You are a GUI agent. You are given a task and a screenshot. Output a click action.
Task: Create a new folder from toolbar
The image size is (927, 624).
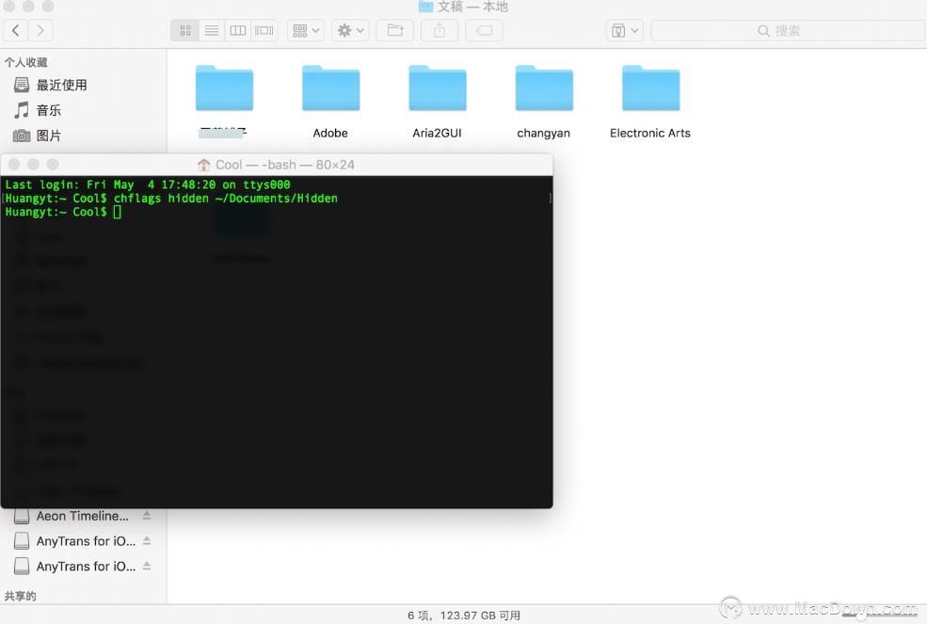pyautogui.click(x=395, y=30)
